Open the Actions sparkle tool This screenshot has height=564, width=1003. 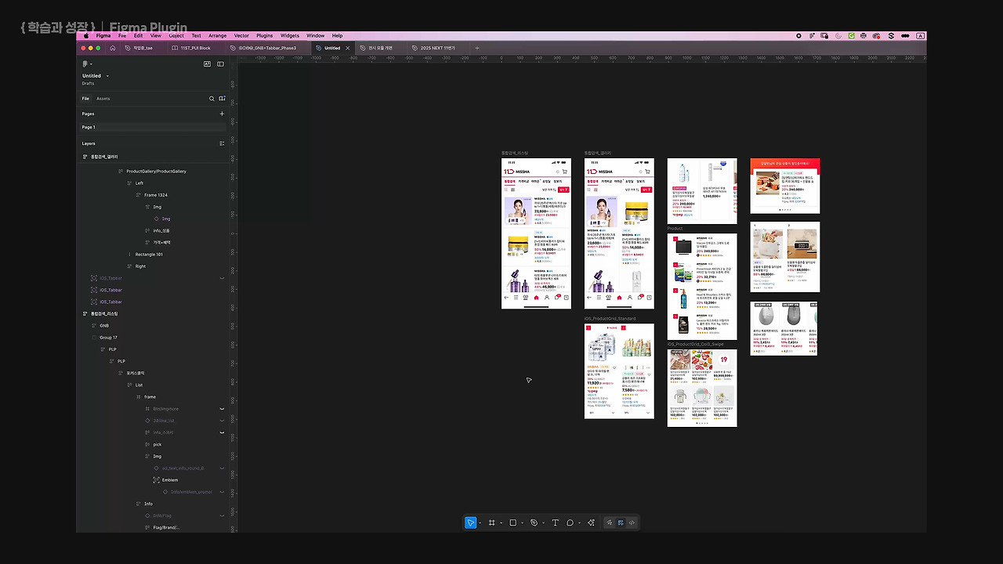point(591,522)
